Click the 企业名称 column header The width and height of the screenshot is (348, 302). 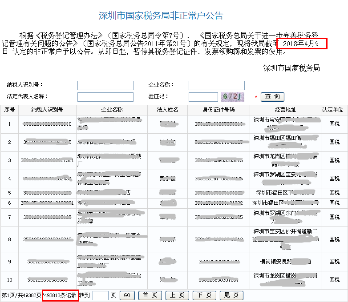click(x=112, y=110)
